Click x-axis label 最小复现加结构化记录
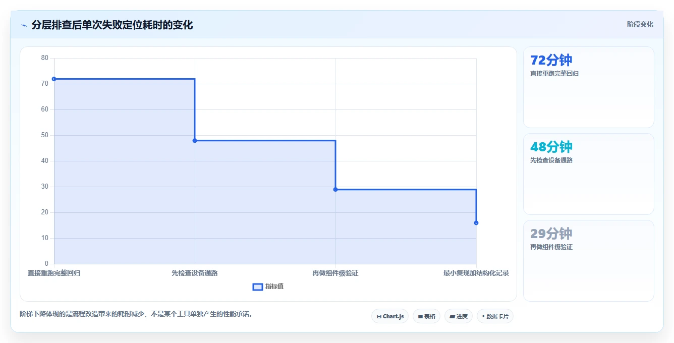Image resolution: width=674 pixels, height=343 pixels. [476, 273]
